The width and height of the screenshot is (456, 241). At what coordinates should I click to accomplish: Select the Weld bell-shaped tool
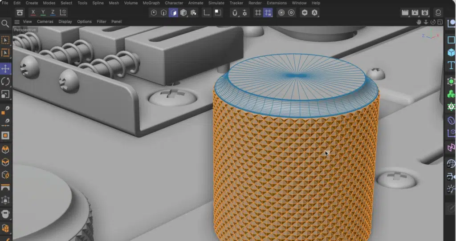click(5, 200)
